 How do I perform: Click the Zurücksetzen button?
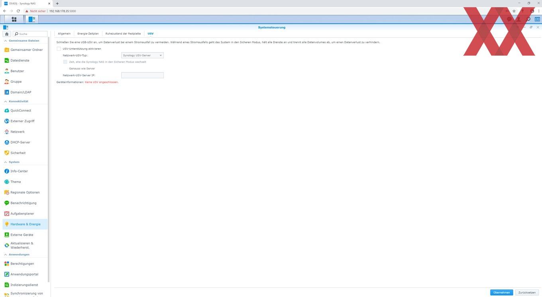pos(527,292)
